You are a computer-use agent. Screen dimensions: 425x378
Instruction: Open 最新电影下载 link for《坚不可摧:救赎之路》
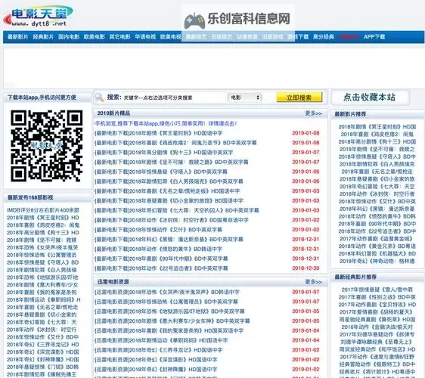[172, 162]
